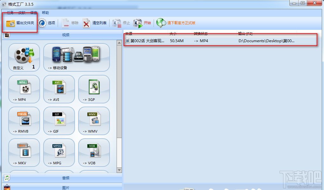
Task: Select the GIF conversion icon
Action: (59, 121)
